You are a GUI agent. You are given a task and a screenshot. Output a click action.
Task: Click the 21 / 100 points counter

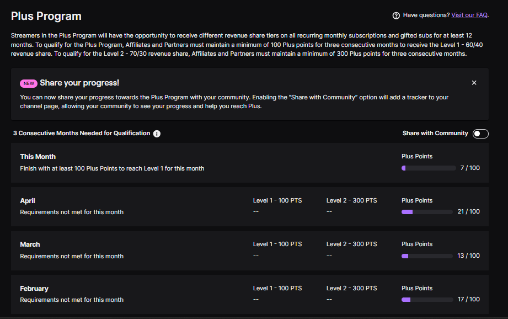pyautogui.click(x=468, y=212)
